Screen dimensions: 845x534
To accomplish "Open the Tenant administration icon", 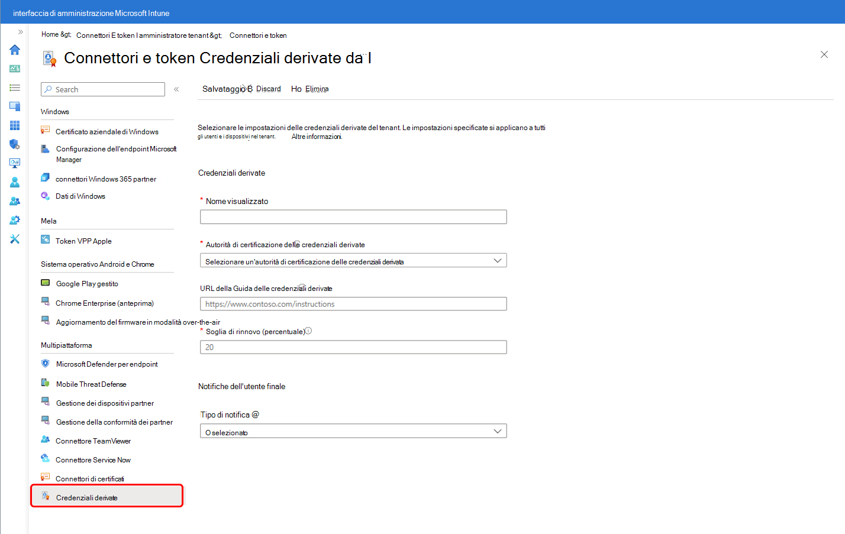I will point(15,220).
